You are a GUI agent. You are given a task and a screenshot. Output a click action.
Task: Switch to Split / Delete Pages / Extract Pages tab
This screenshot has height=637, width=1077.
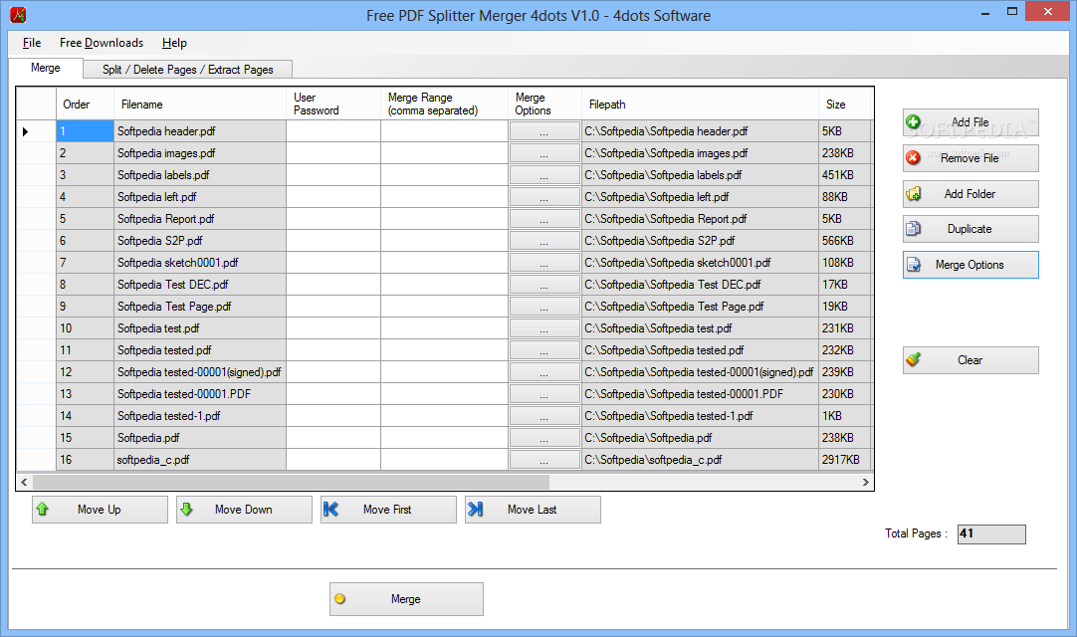click(187, 70)
